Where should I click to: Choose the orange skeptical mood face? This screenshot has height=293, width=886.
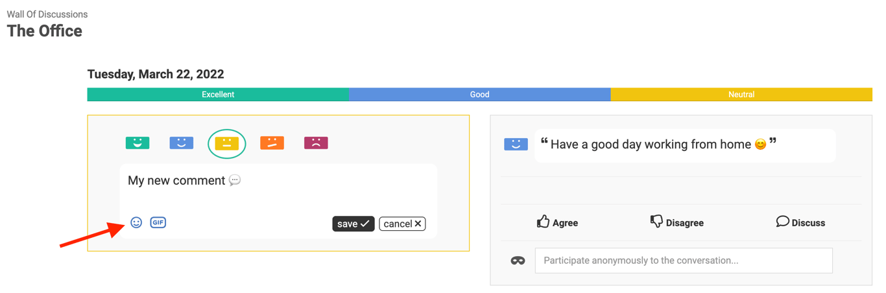(x=272, y=143)
